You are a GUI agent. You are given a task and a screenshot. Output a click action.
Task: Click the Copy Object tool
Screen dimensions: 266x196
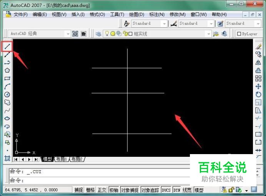pos(258,54)
